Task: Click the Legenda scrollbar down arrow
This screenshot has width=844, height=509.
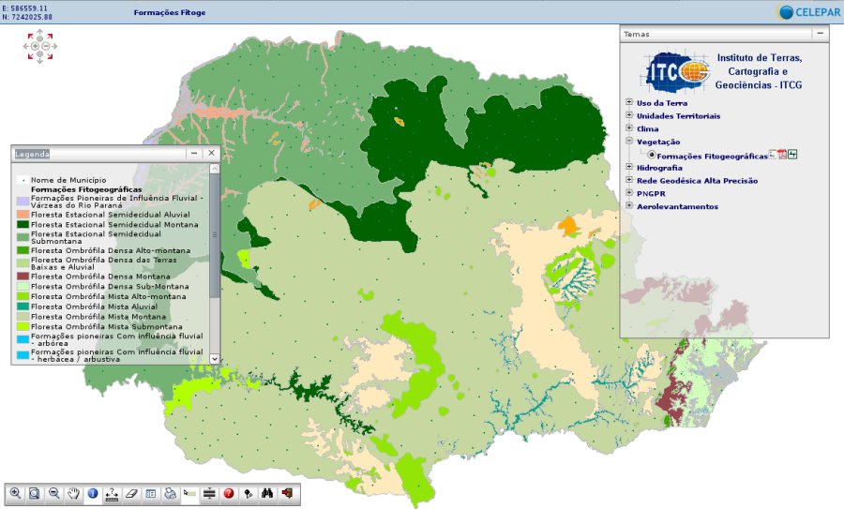Action: click(215, 358)
